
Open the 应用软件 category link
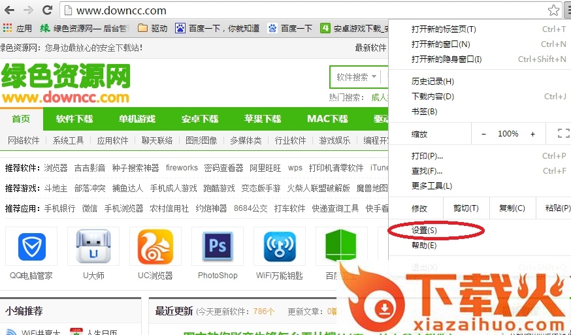[x=112, y=140]
